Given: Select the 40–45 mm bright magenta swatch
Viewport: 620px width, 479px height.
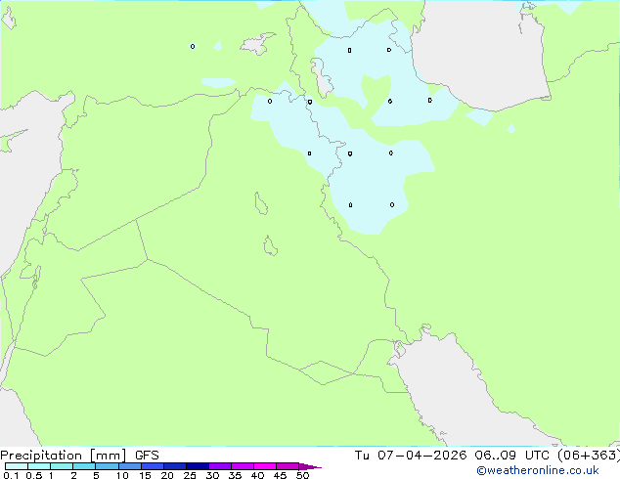Looking at the screenshot, I should [265, 466].
